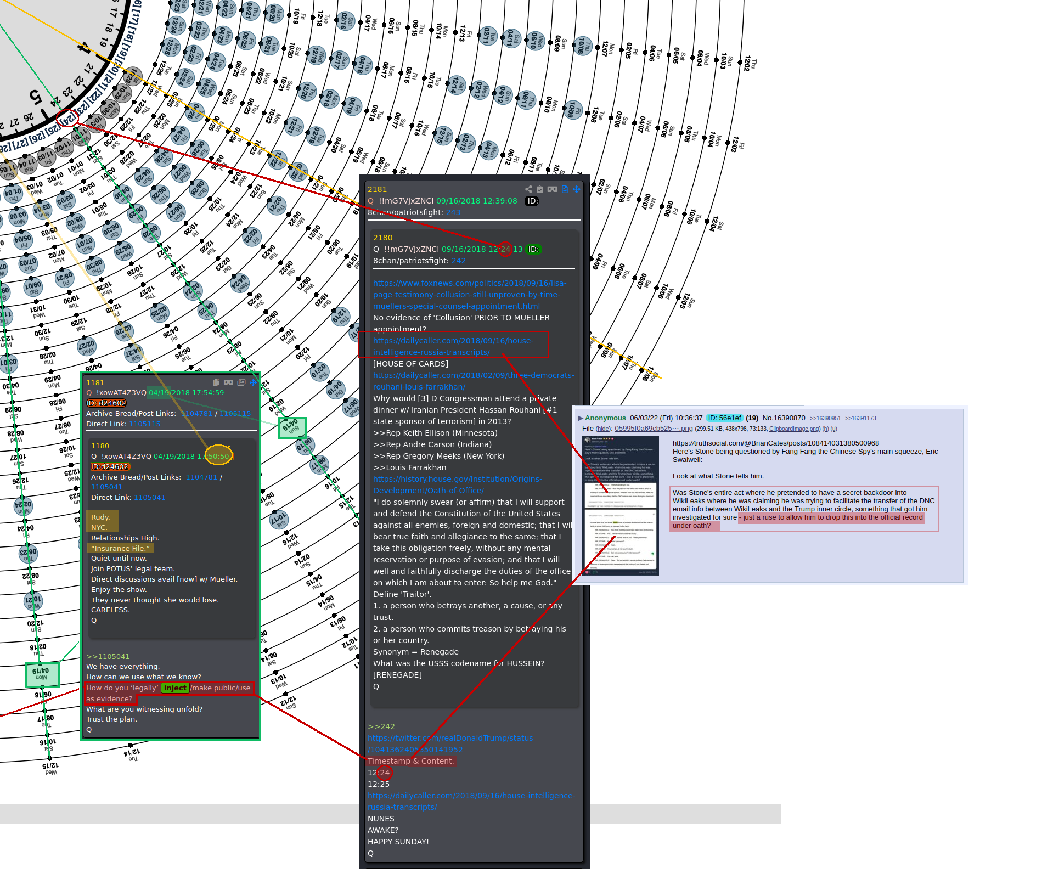Click post number 2181
This screenshot has width=1042, height=879.
pos(377,189)
